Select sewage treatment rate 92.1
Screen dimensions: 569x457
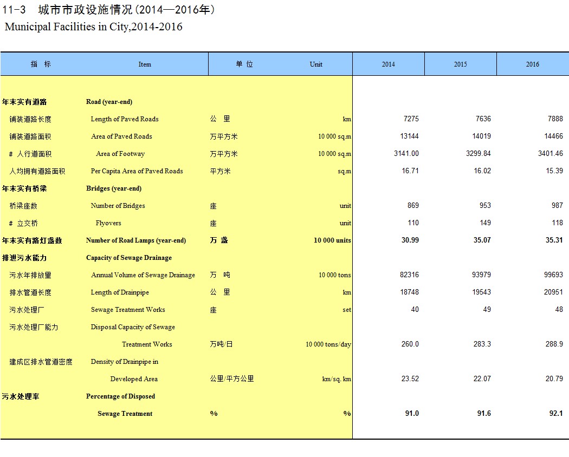pyautogui.click(x=556, y=414)
